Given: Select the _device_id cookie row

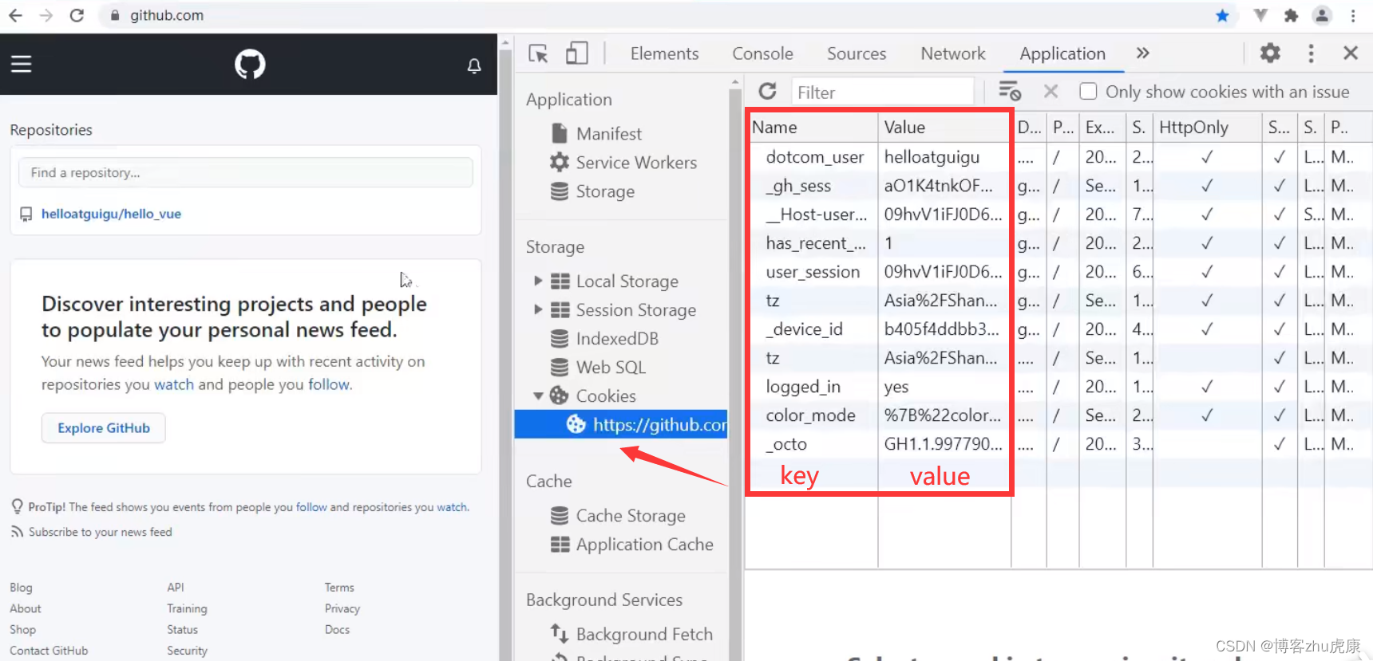Looking at the screenshot, I should pos(1058,329).
